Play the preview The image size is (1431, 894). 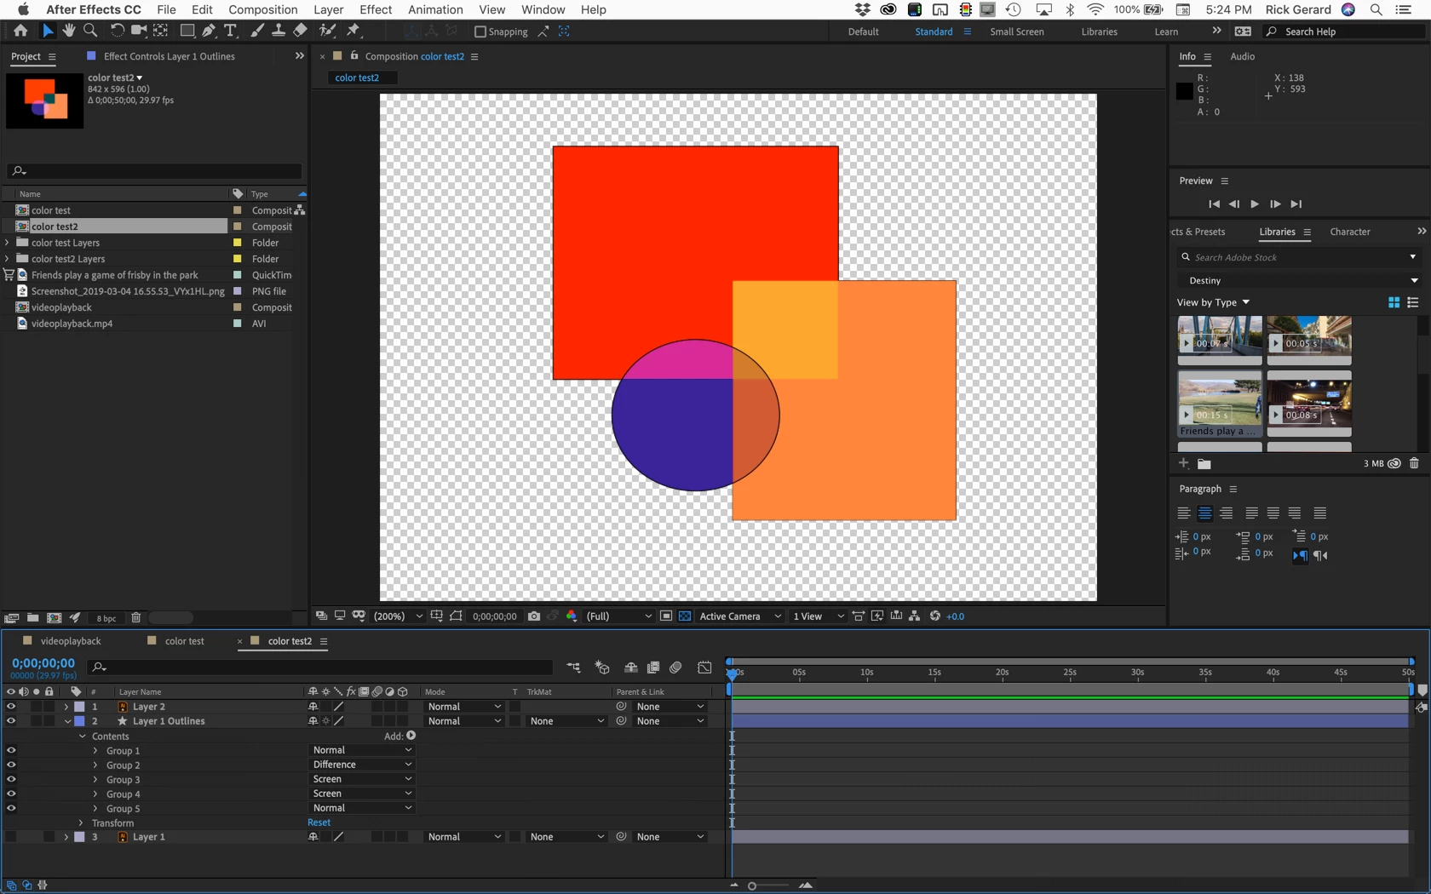point(1255,204)
